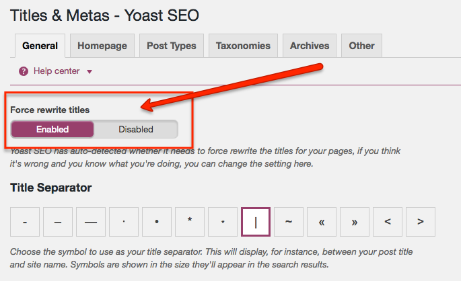
Task: Expand the Help center dropdown arrow
Action: 90,71
